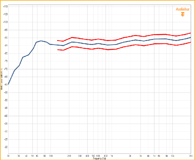Select the +70 level axis label
Viewport: 195px width, 160px height.
pos(6,69)
